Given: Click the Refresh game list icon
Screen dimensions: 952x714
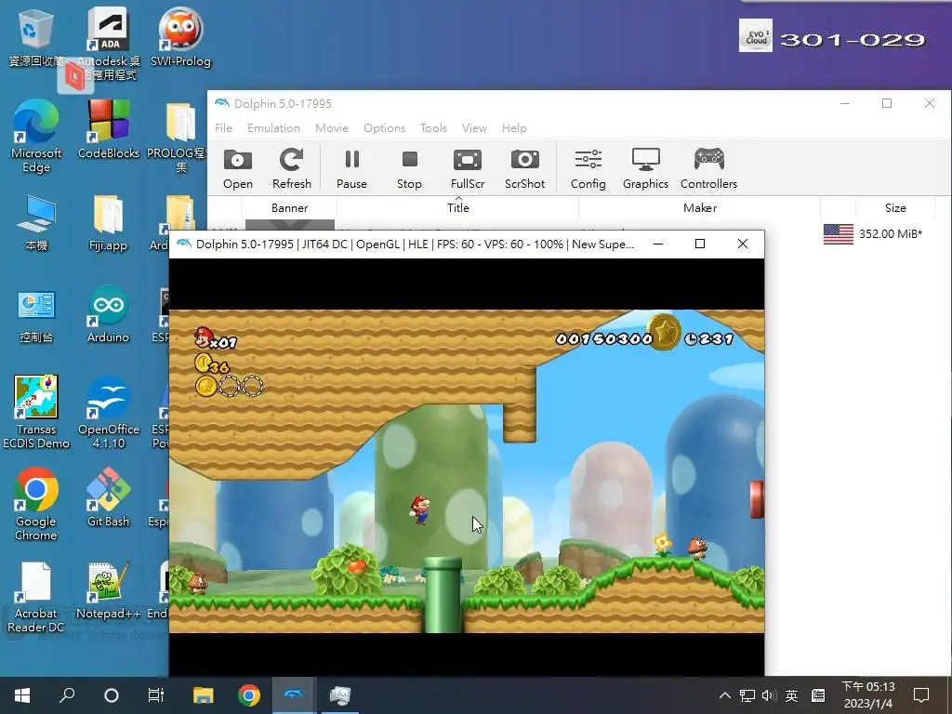Looking at the screenshot, I should 291,169.
